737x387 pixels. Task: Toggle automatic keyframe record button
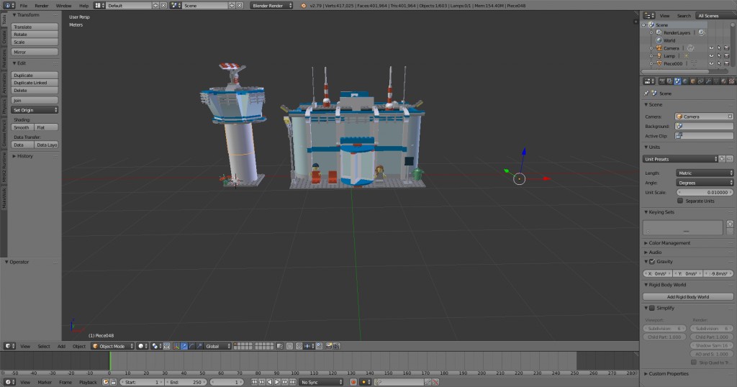pyautogui.click(x=353, y=382)
